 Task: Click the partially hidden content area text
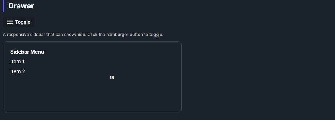(112, 77)
